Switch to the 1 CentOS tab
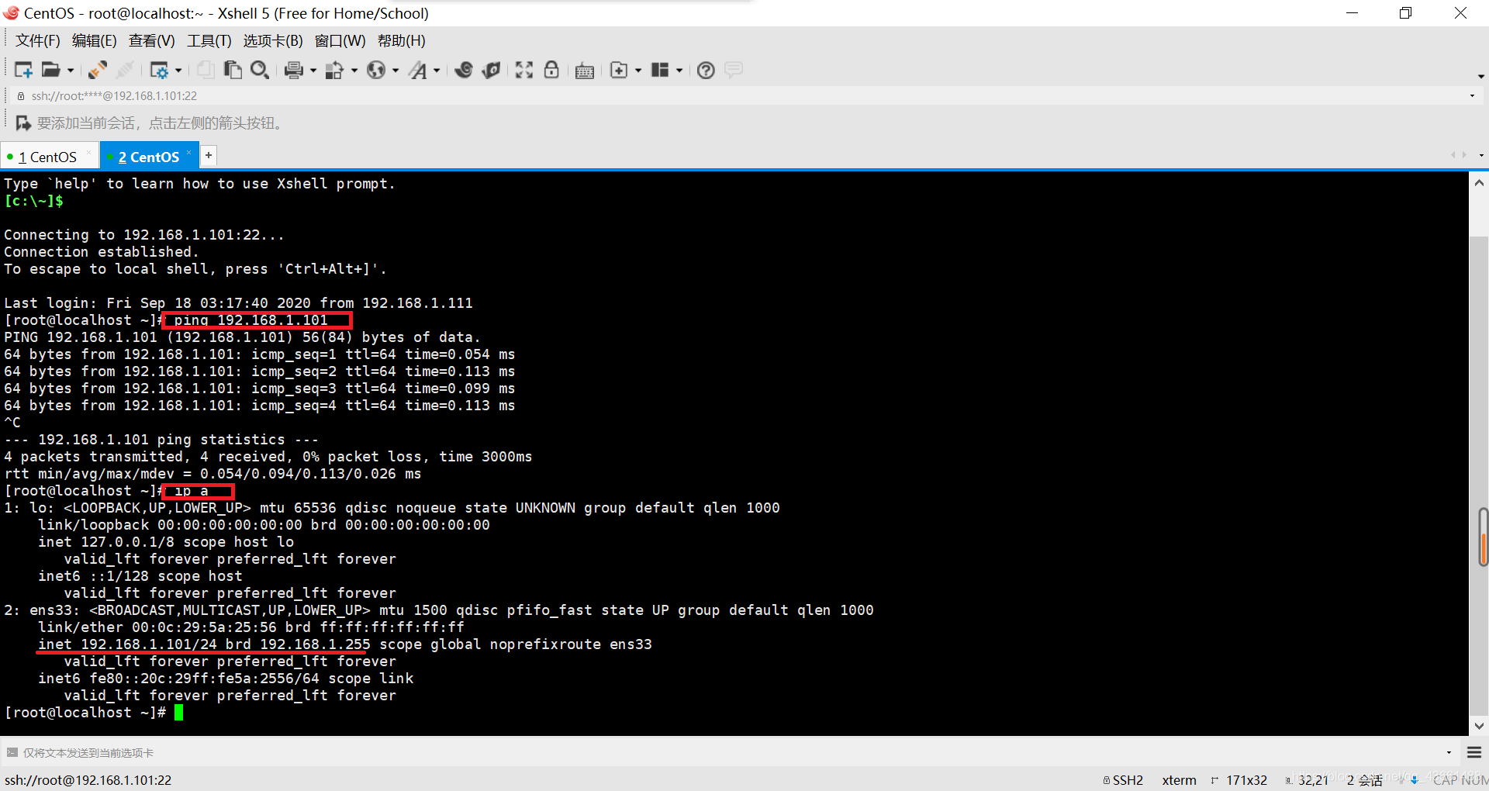This screenshot has height=791, width=1489. pos(47,157)
